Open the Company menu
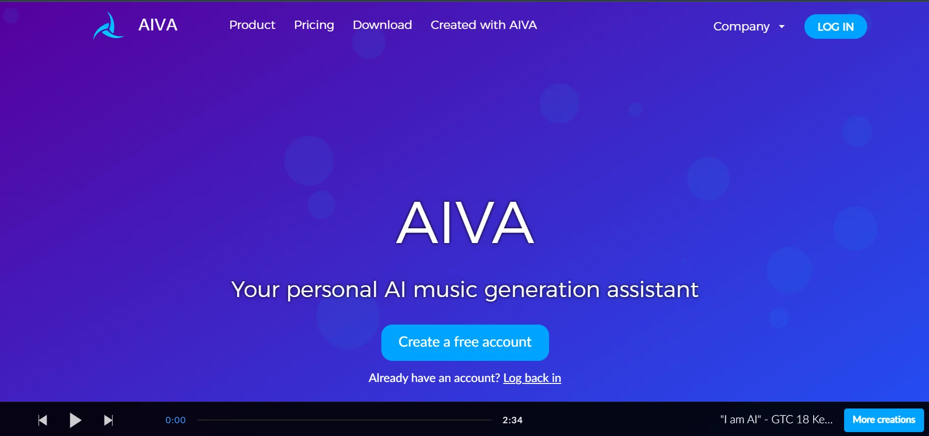The width and height of the screenshot is (929, 436). click(742, 27)
